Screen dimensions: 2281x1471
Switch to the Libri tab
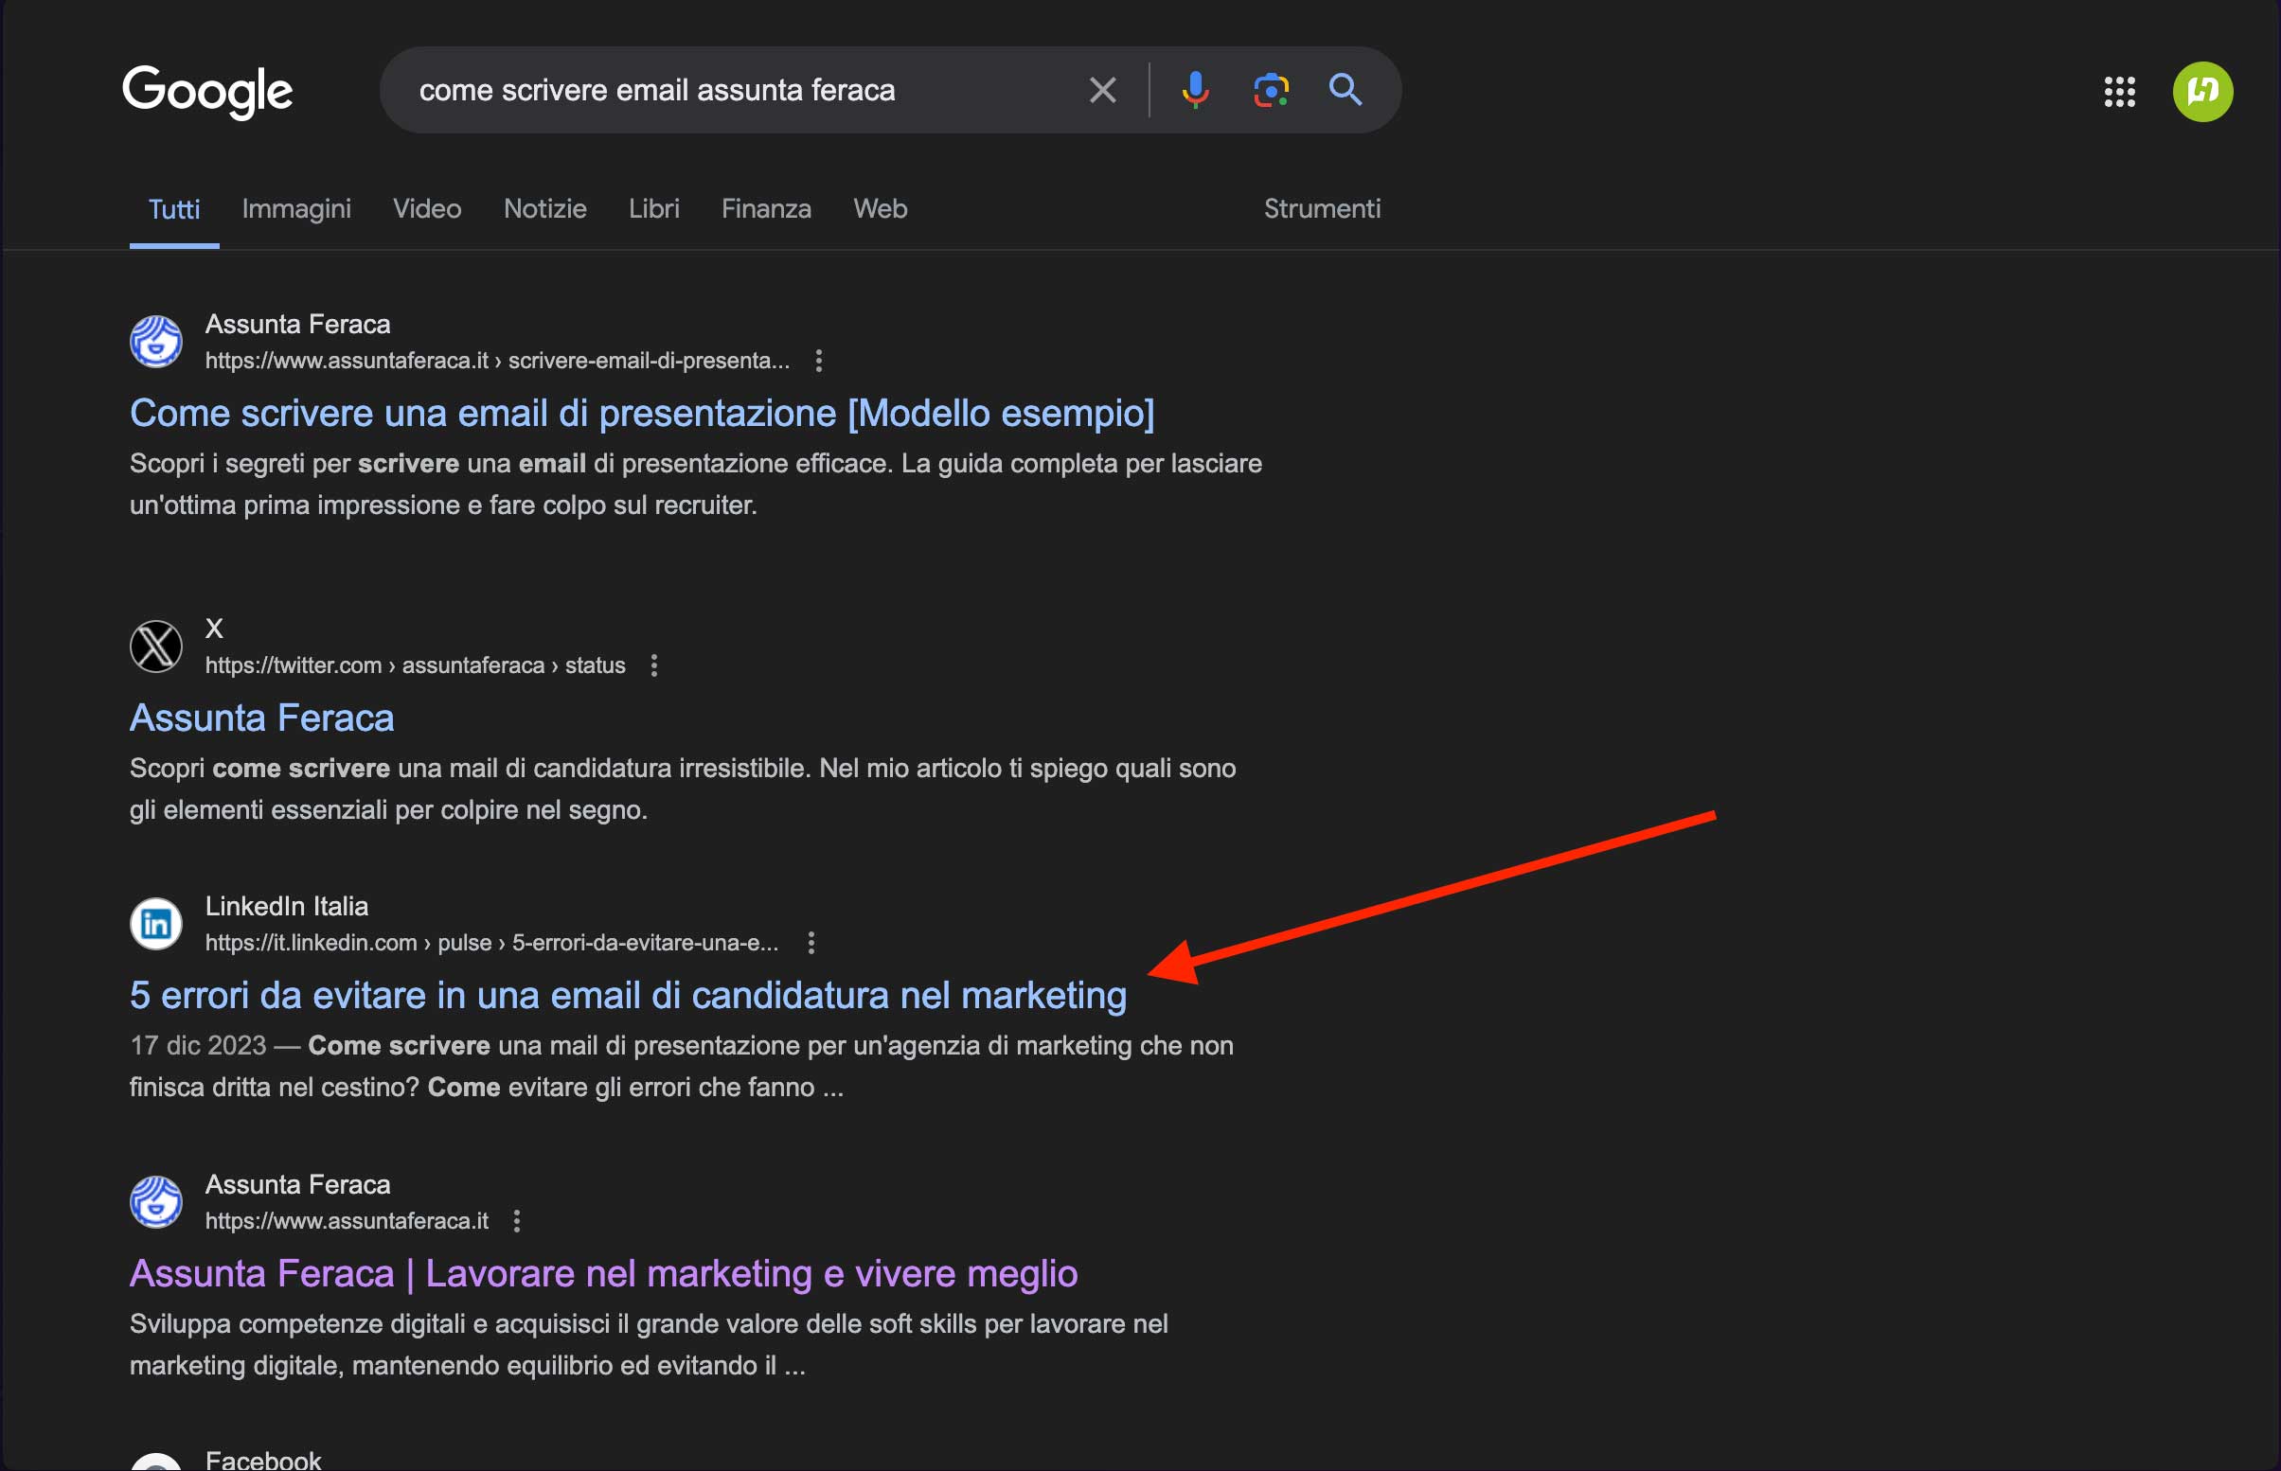click(653, 209)
